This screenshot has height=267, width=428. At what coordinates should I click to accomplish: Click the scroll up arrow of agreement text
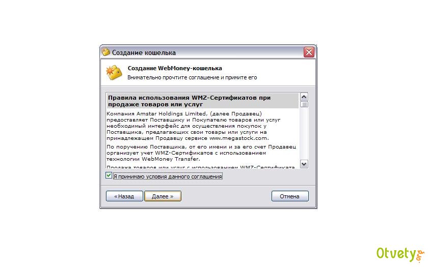coord(304,97)
